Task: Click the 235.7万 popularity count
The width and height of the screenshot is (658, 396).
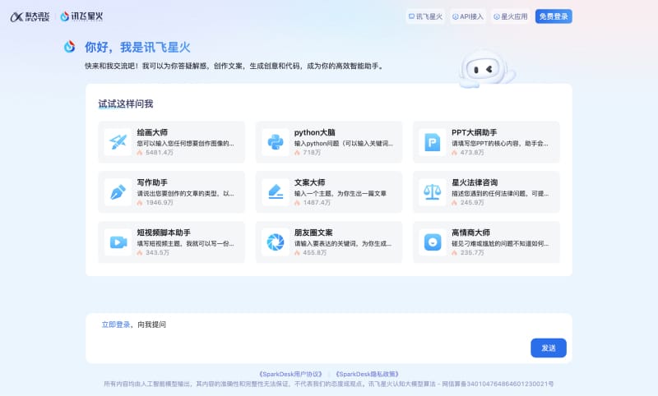Action: pyautogui.click(x=472, y=253)
